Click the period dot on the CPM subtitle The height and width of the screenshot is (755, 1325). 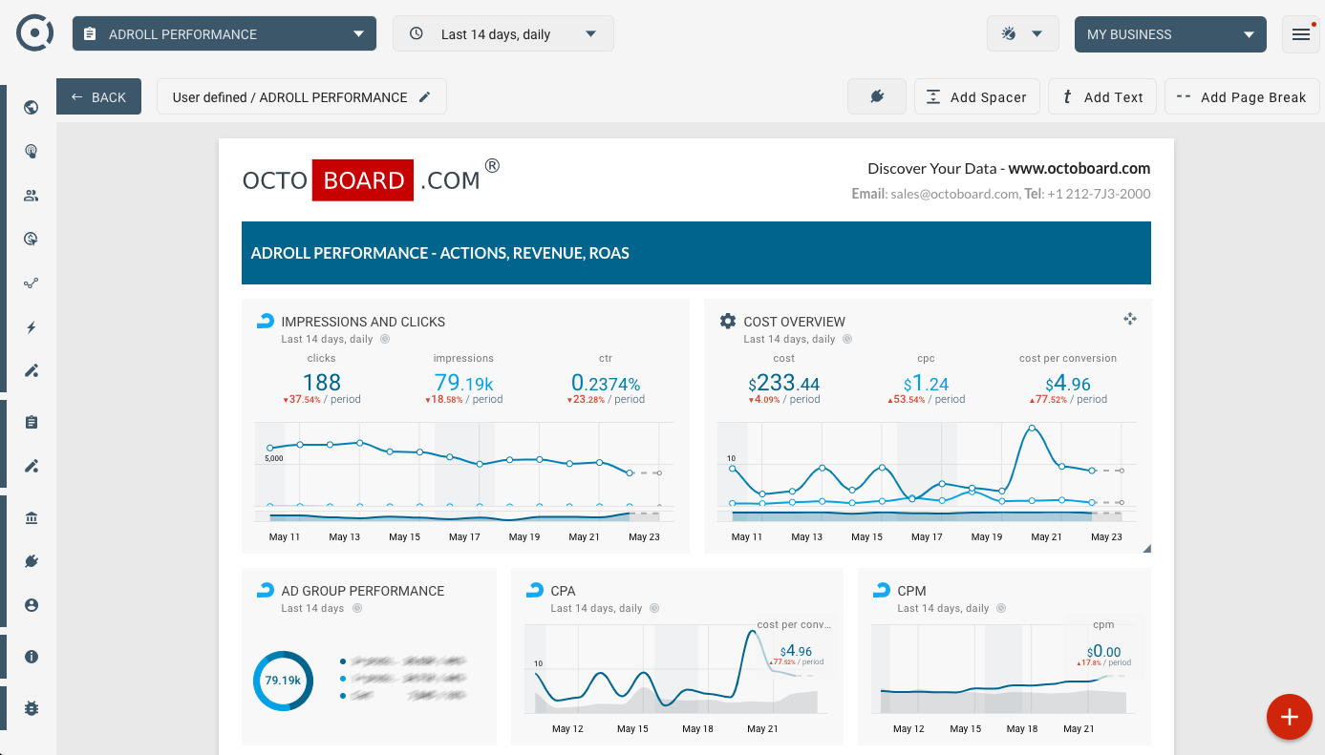[x=1001, y=608]
